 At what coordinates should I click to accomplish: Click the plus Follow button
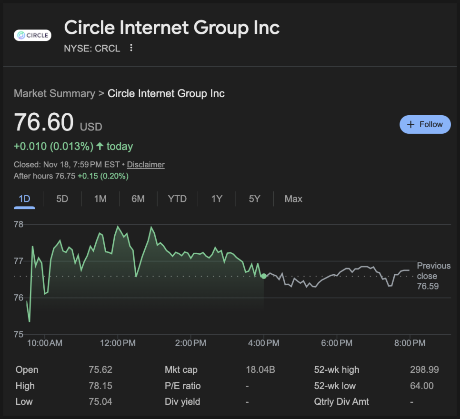pos(425,124)
